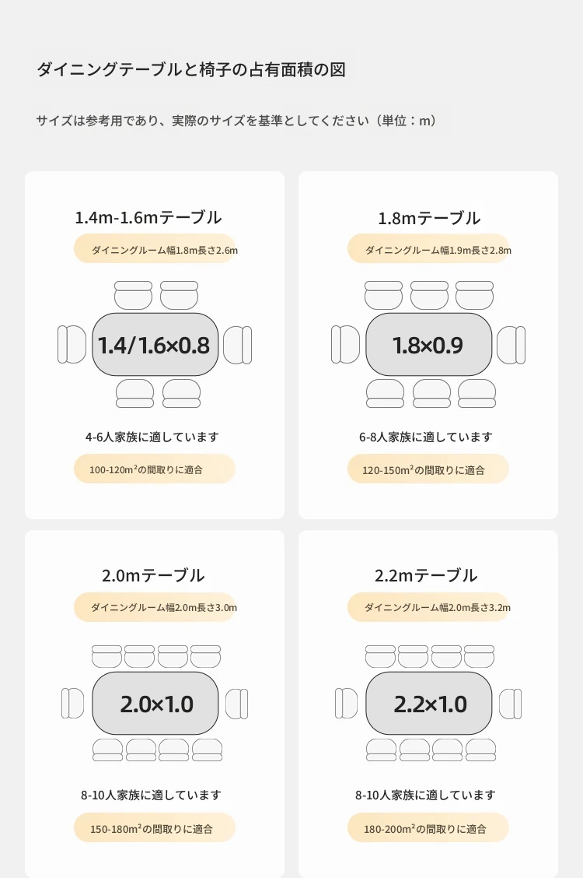Click the 120-150m² floor plan badge

[x=429, y=469]
